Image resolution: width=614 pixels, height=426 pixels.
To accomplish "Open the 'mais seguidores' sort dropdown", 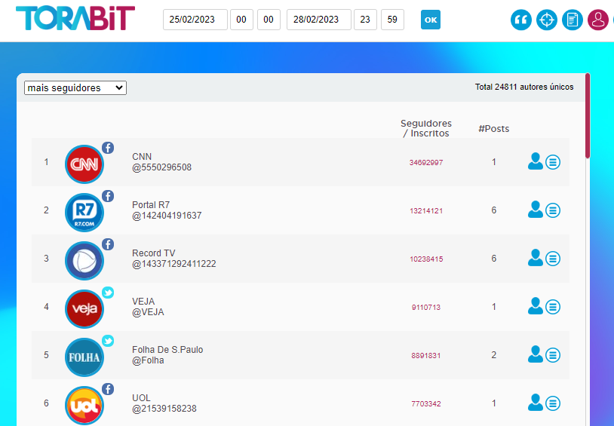I will point(75,87).
